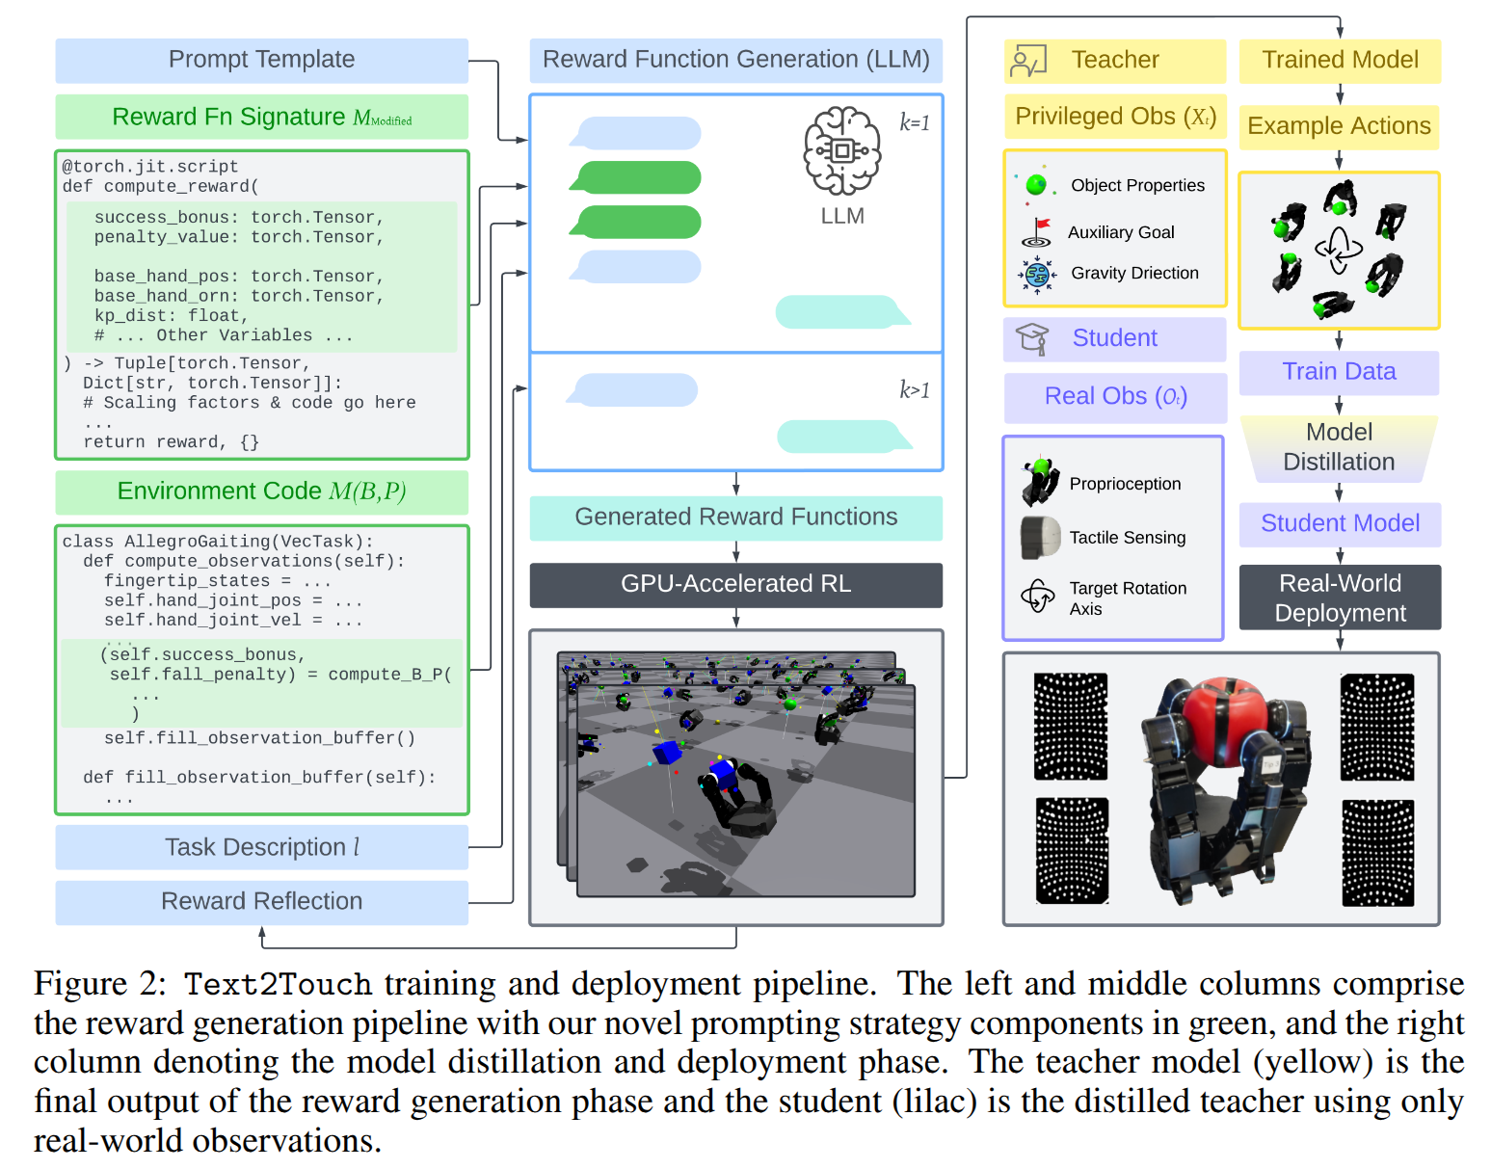Image resolution: width=1491 pixels, height=1169 pixels.
Task: Click the Teacher presenter icon
Action: point(1027,61)
